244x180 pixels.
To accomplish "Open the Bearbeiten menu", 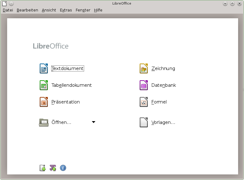I will coord(27,10).
